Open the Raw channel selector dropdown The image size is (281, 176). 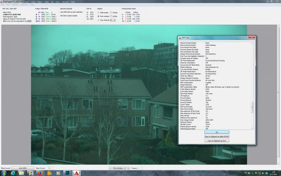pyautogui.click(x=113, y=20)
